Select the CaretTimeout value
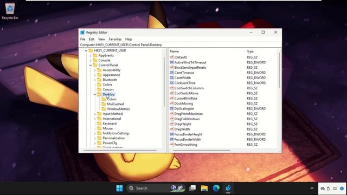The height and width of the screenshot is (195, 347). [184, 73]
